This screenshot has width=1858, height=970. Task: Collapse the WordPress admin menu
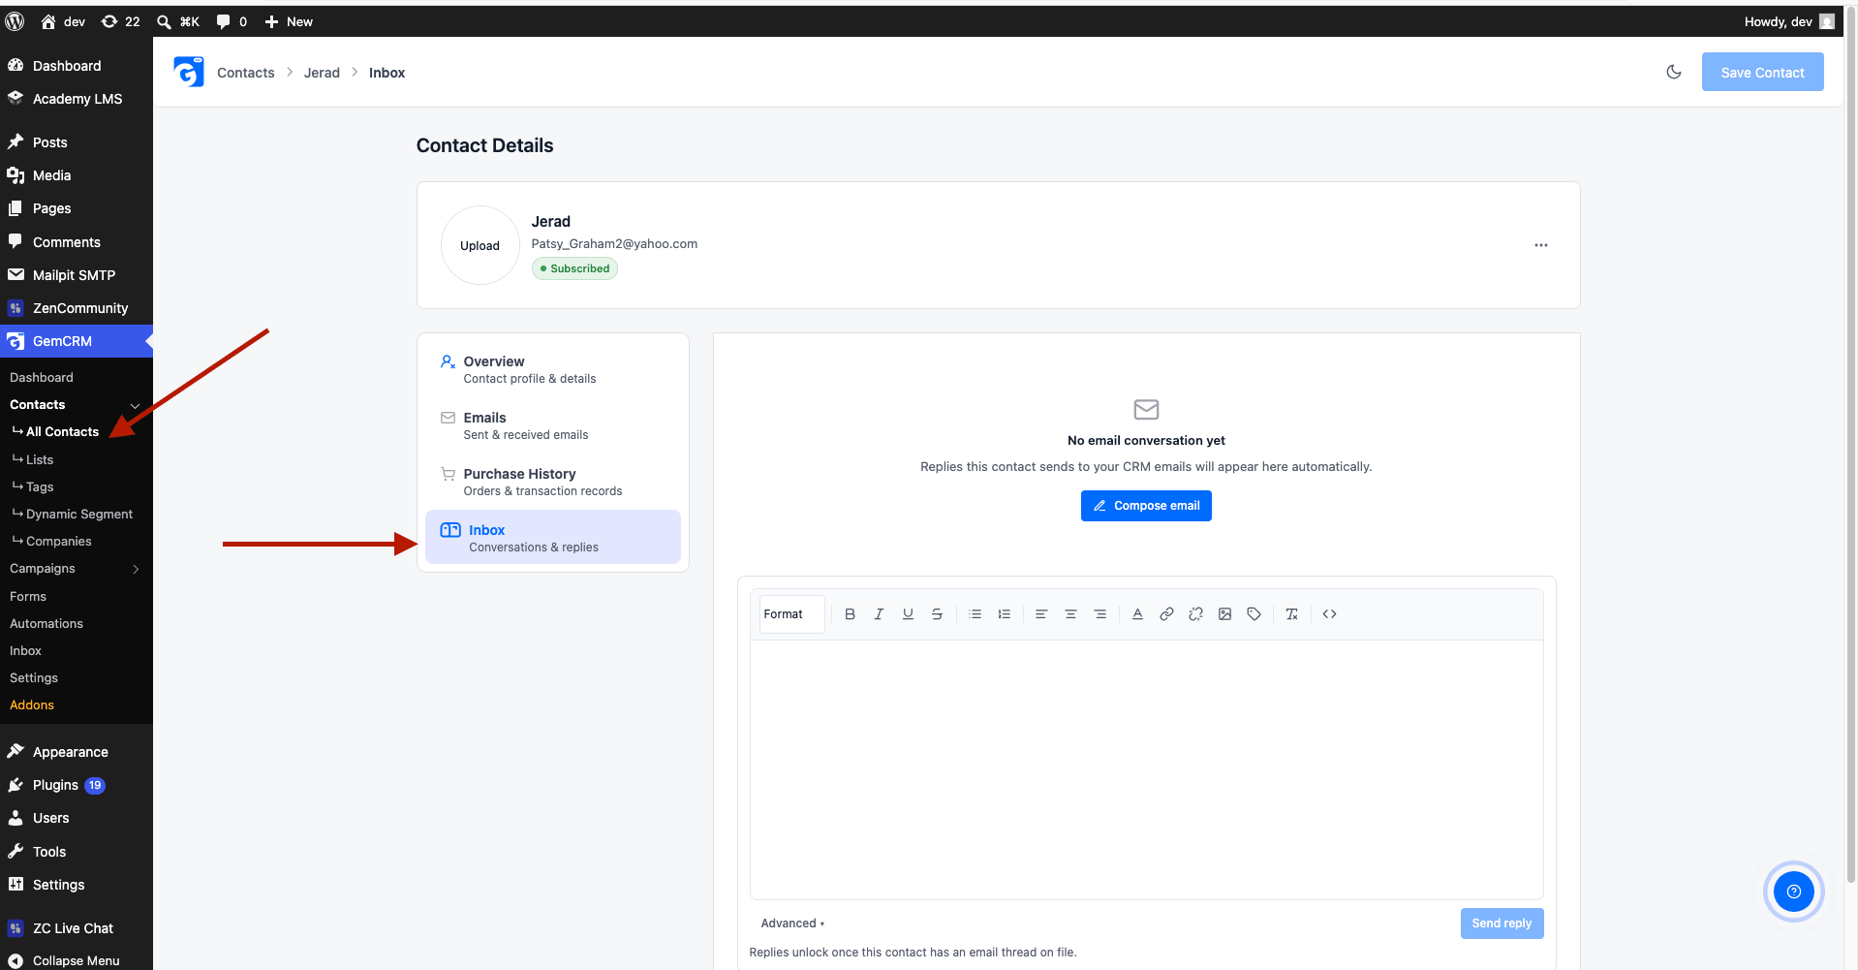pyautogui.click(x=77, y=960)
